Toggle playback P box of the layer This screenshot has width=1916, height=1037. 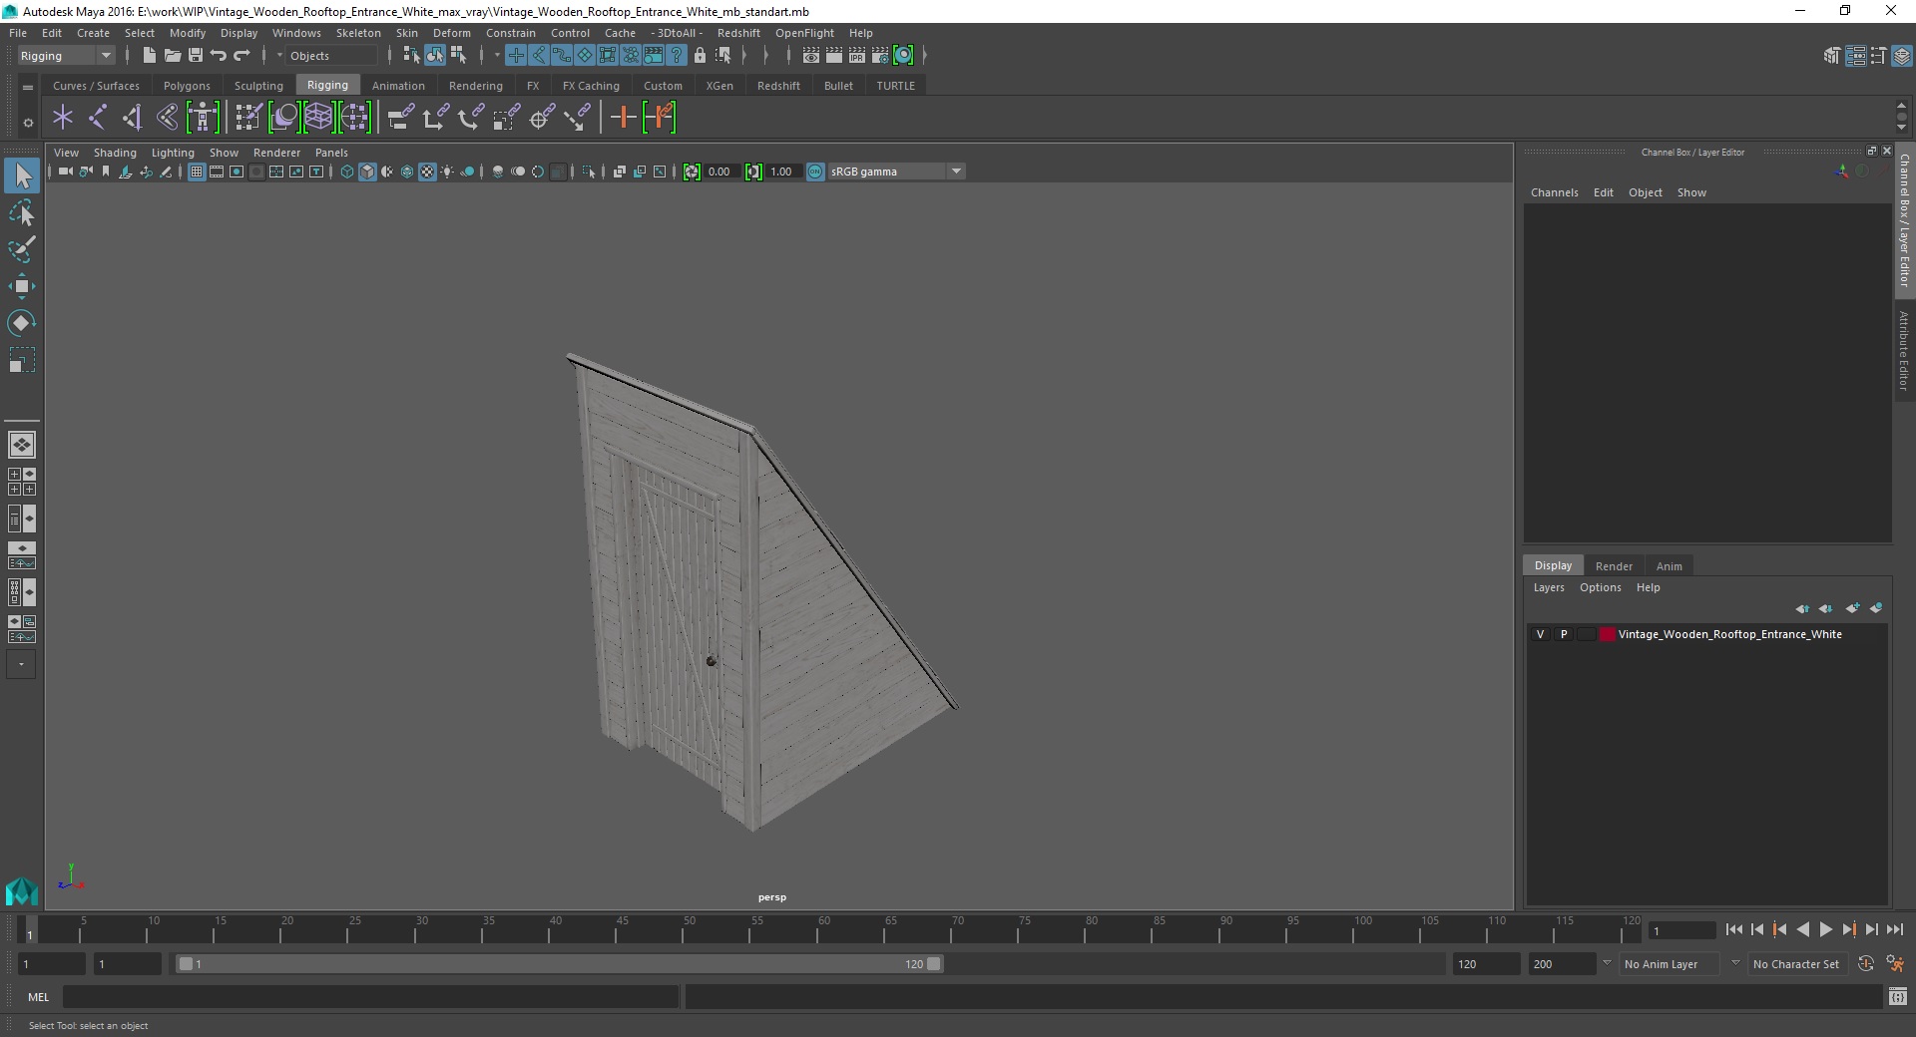point(1564,634)
